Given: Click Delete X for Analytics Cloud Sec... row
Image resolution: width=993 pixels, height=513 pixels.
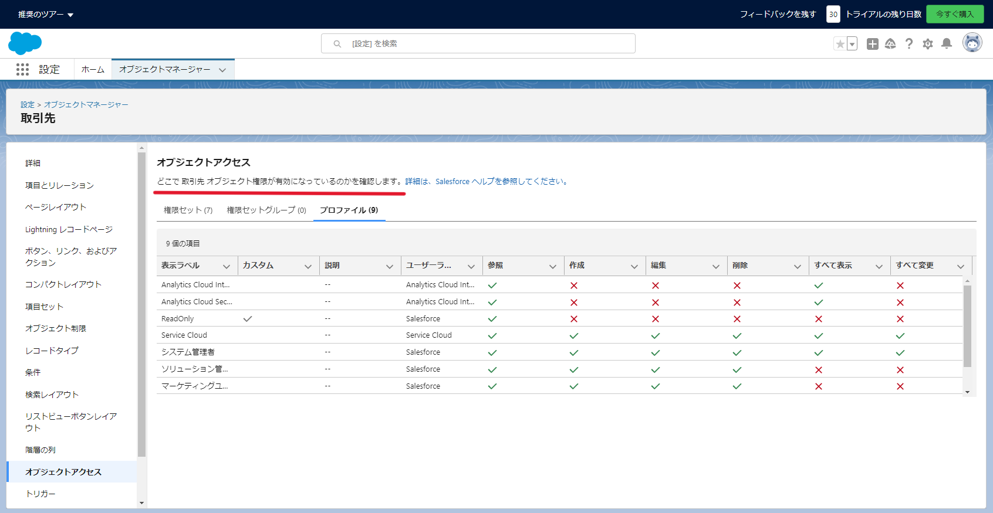Looking at the screenshot, I should coord(737,303).
